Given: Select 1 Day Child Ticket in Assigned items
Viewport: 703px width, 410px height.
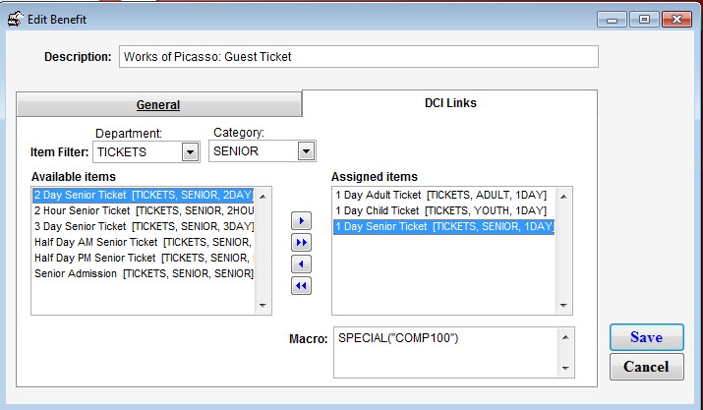Looking at the screenshot, I should (440, 210).
